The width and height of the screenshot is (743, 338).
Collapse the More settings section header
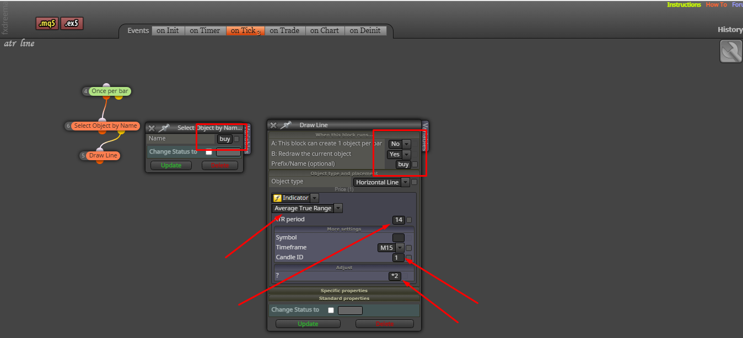[x=343, y=229]
